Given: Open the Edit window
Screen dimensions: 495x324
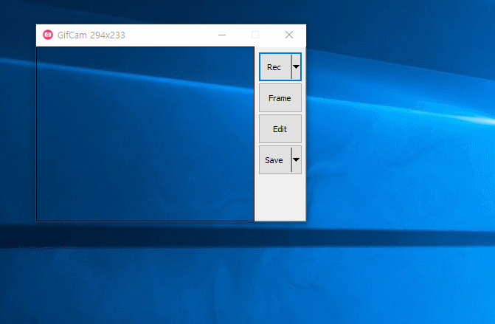Looking at the screenshot, I should [280, 129].
